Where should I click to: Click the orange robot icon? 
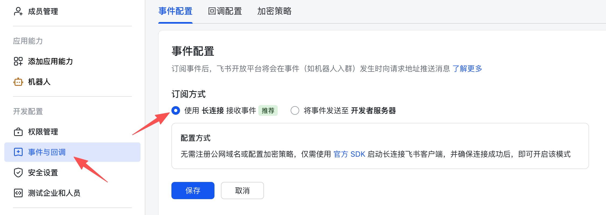click(x=18, y=82)
